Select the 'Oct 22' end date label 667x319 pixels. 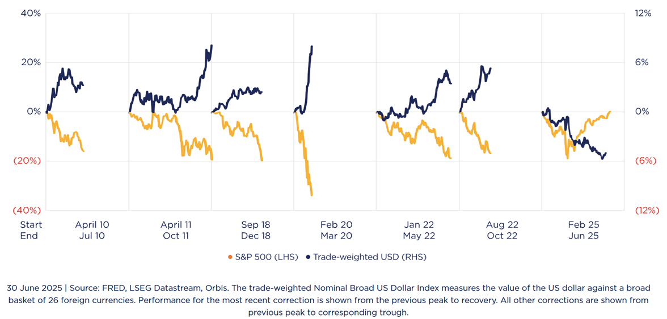(502, 236)
